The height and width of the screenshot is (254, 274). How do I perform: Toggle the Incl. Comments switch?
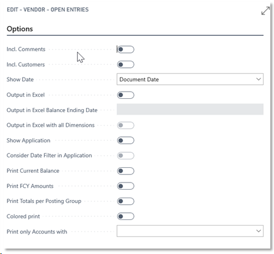(125, 49)
